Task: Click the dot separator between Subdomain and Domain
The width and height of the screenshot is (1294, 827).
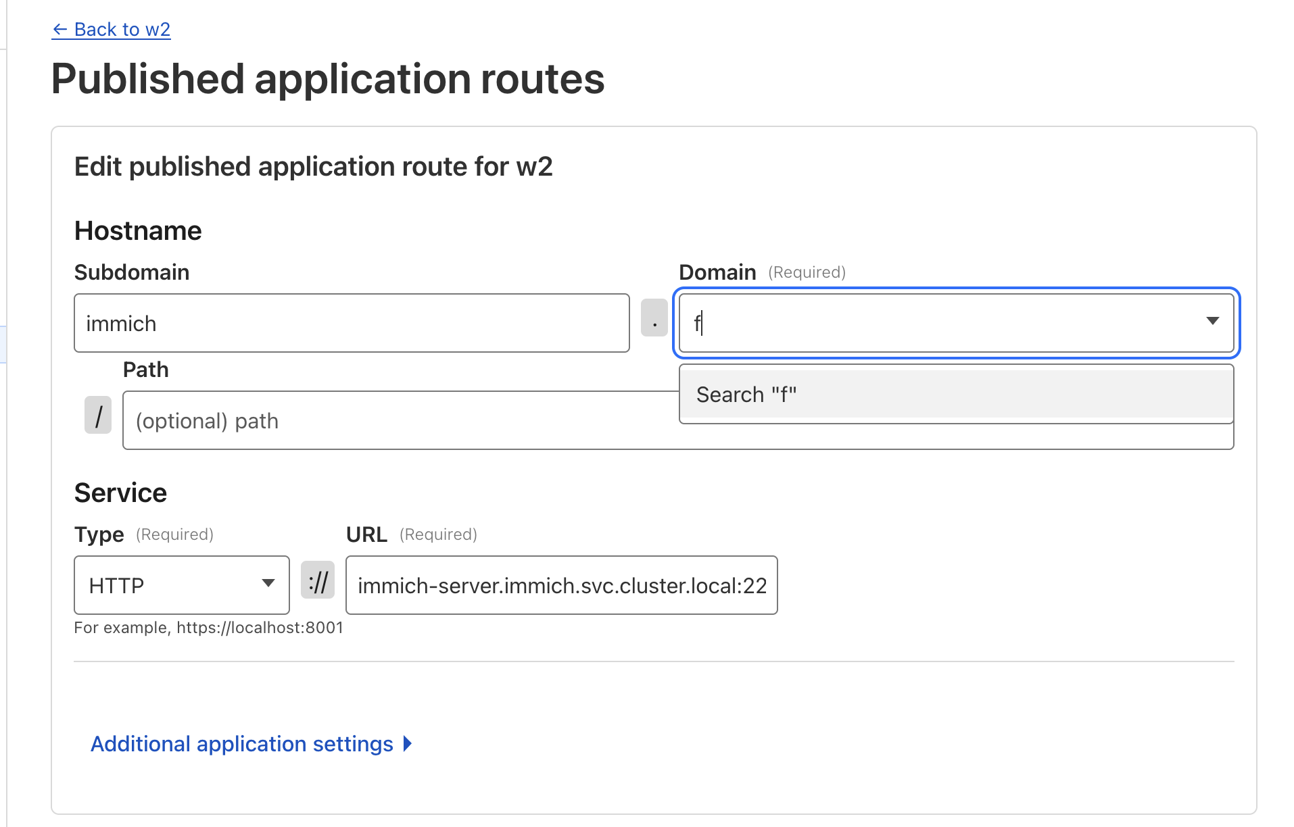Action: (654, 323)
